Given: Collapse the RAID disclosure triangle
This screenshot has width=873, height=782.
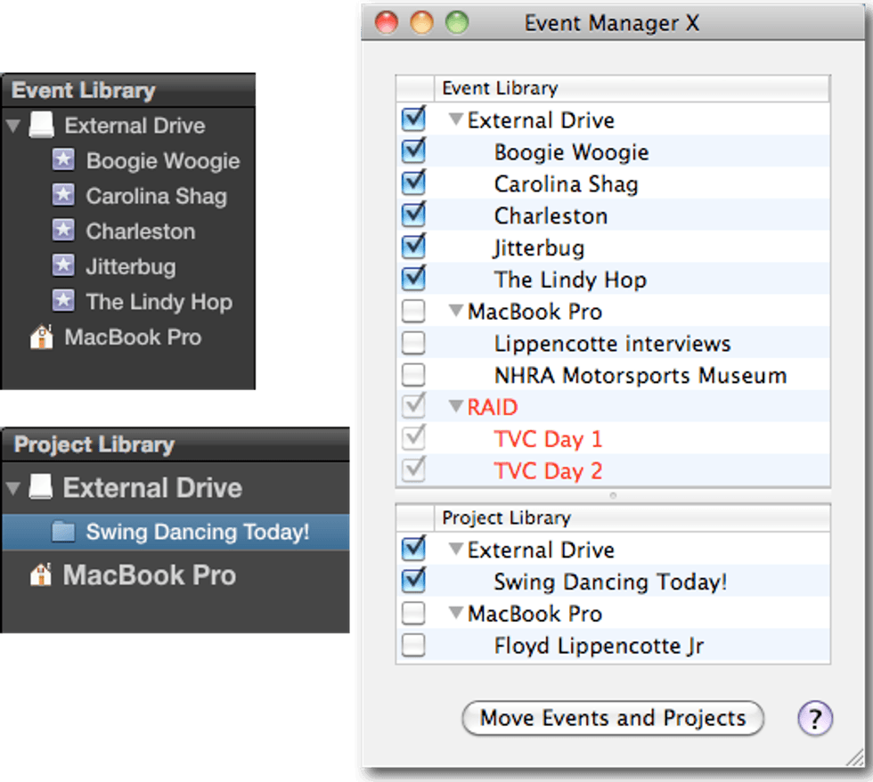Looking at the screenshot, I should pyautogui.click(x=456, y=406).
